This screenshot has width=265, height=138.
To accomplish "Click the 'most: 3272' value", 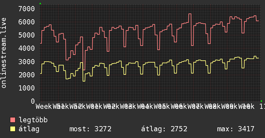I will coord(90,129).
